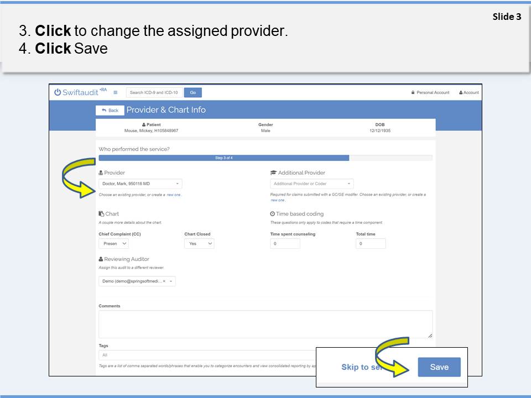Click the Go search button

pos(193,92)
